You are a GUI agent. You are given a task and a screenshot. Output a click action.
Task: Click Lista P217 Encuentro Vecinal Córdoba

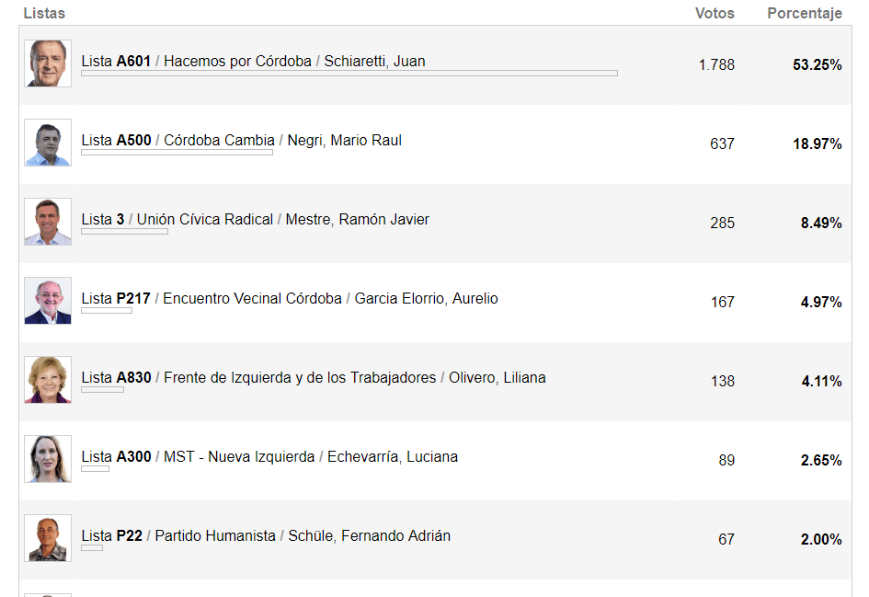click(290, 299)
